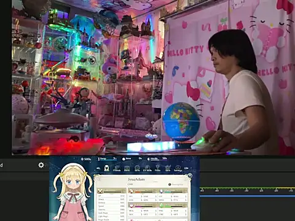
Task: Open the gear settings icon left of the game window
Action: [41, 165]
